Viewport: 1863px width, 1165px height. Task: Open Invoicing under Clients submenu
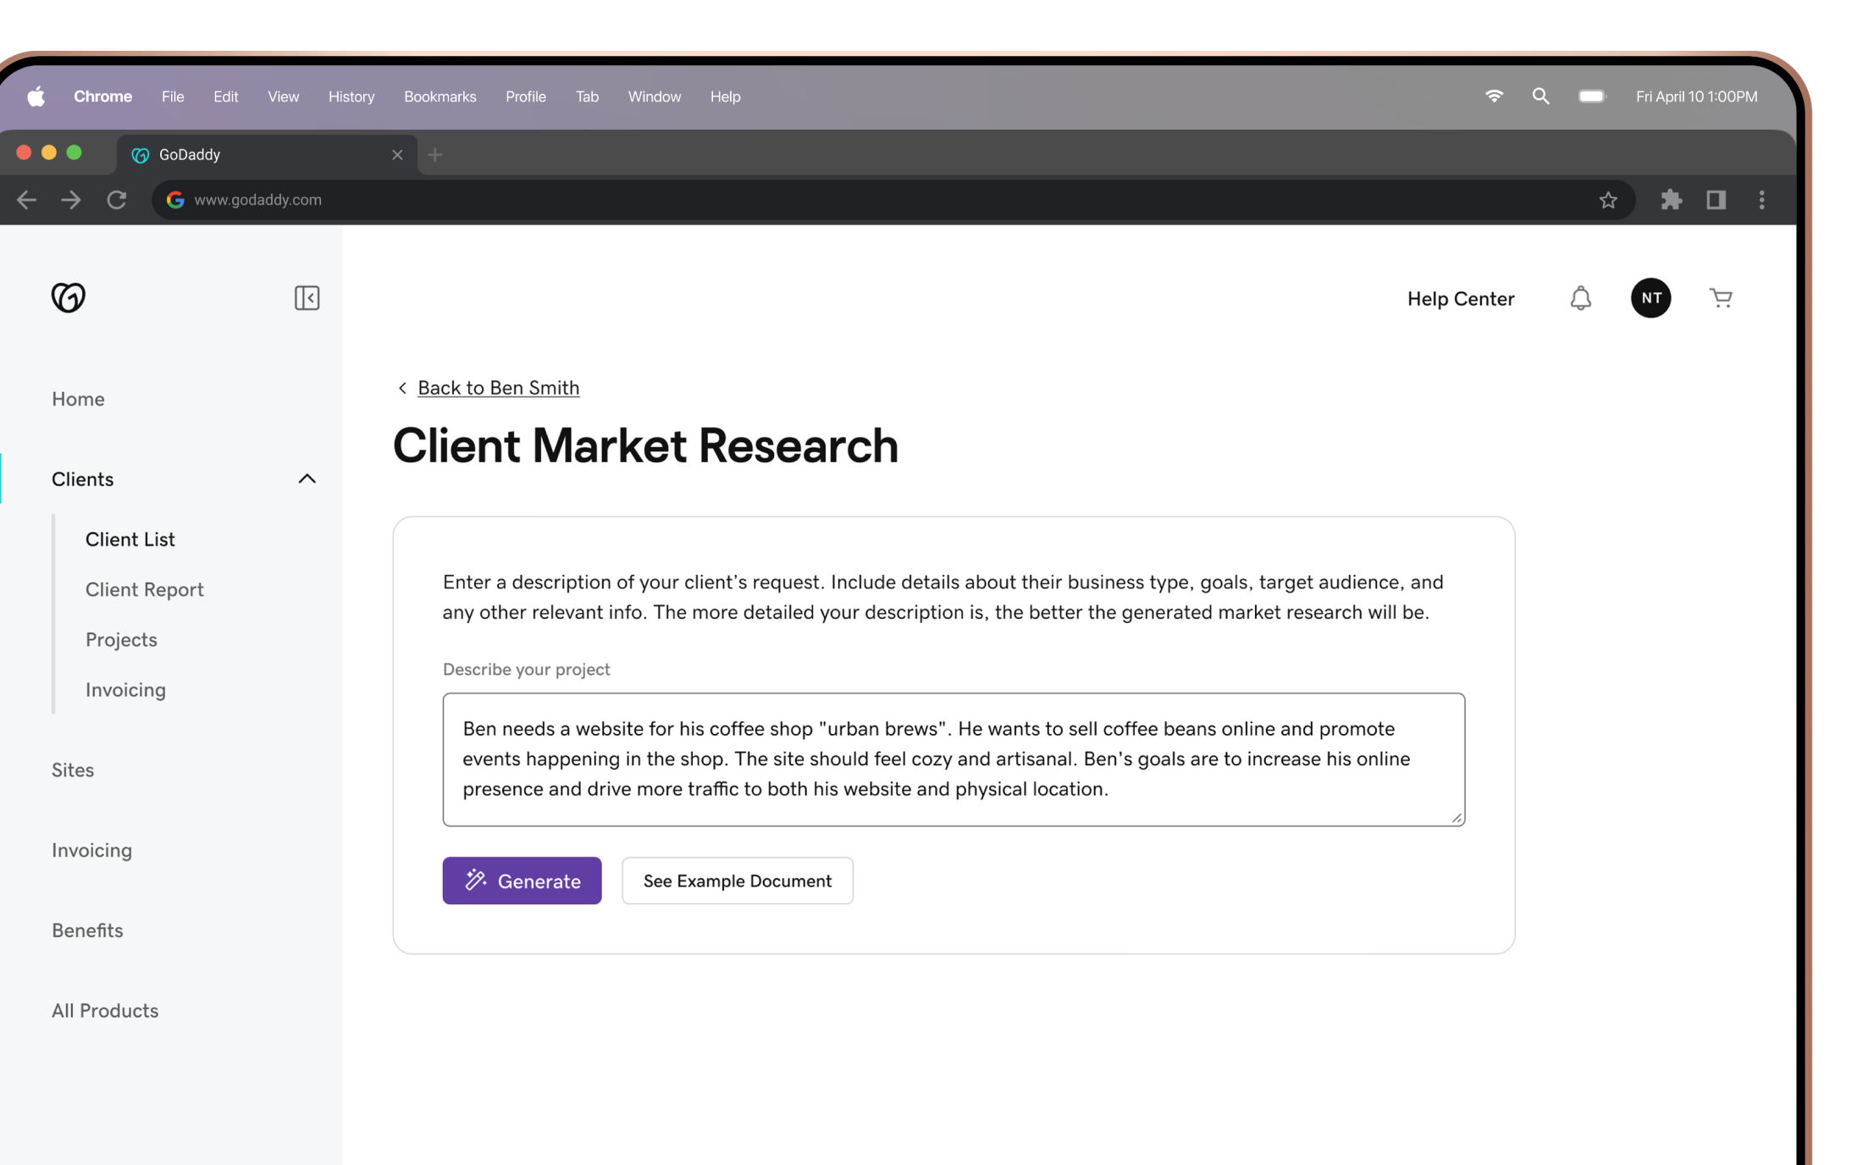coord(125,690)
